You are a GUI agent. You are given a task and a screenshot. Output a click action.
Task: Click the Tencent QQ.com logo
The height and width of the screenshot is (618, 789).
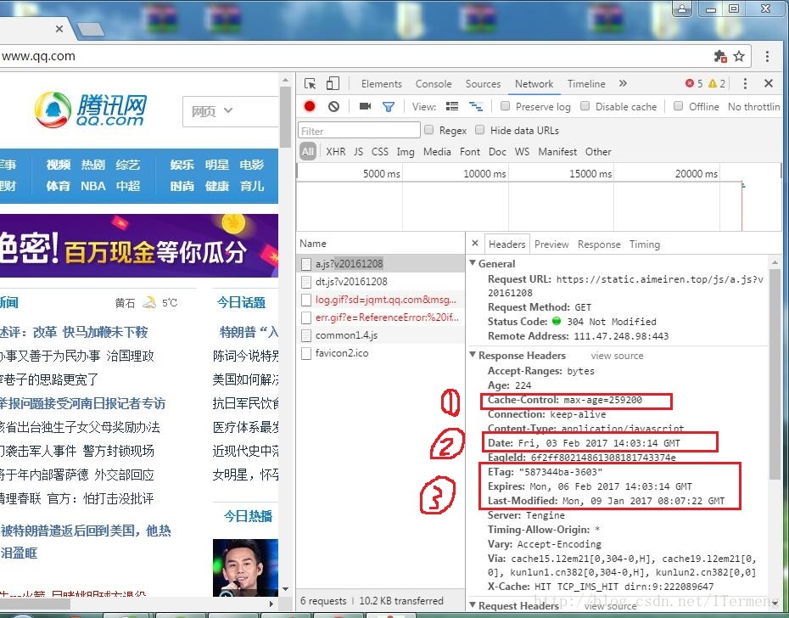[x=91, y=110]
